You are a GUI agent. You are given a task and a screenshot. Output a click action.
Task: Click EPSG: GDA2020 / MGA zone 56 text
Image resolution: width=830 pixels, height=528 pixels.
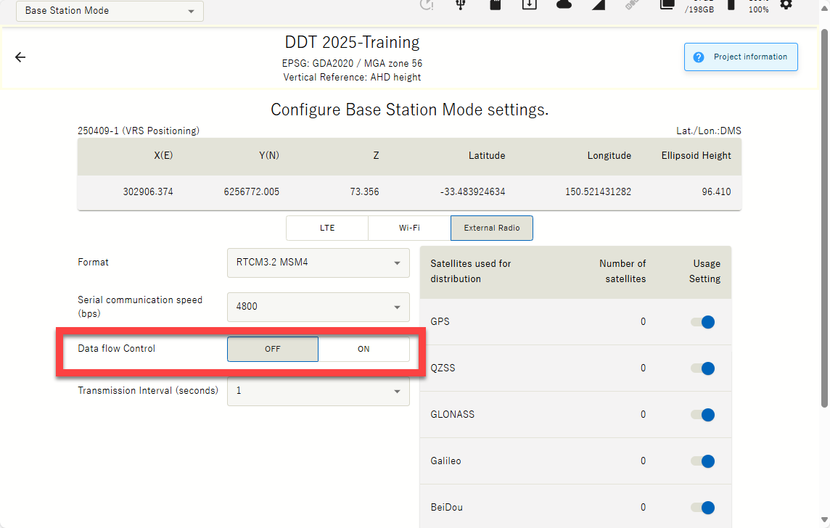pos(352,64)
